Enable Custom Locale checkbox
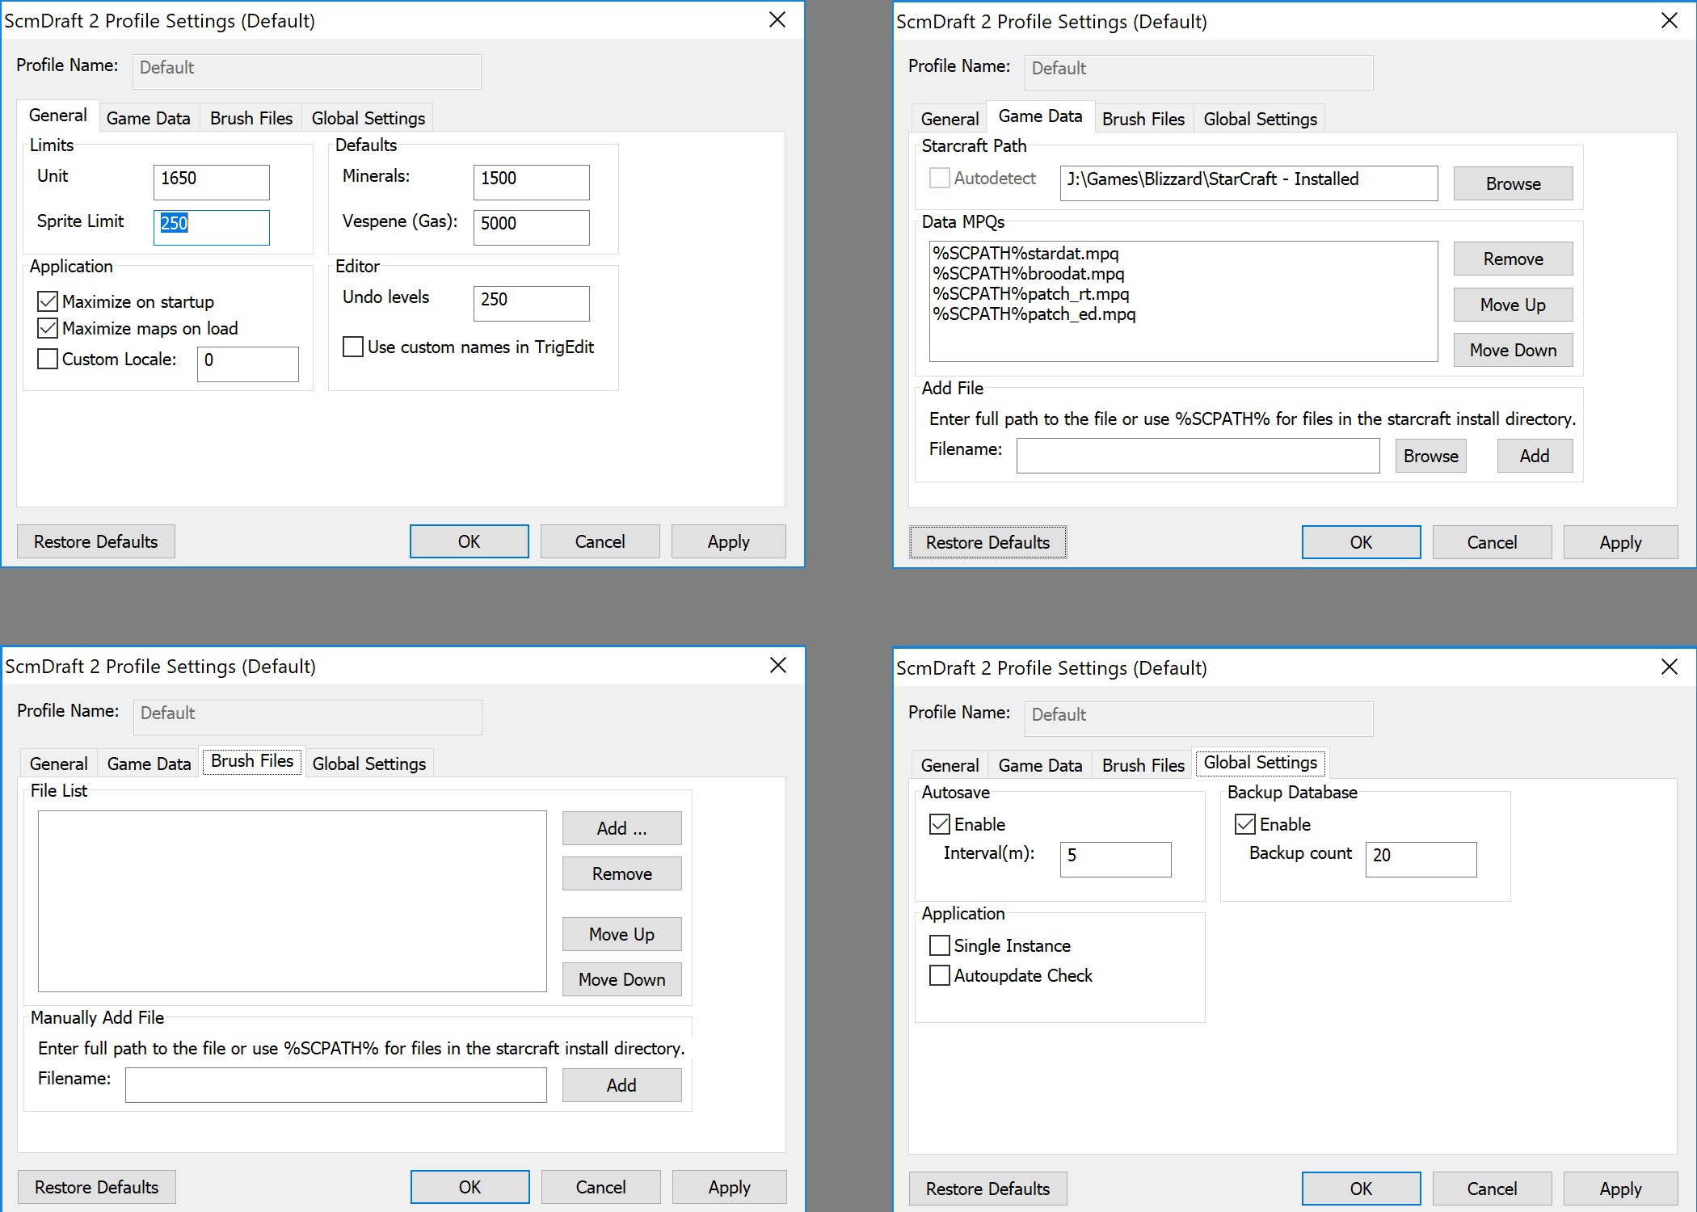The width and height of the screenshot is (1697, 1212). (x=48, y=360)
